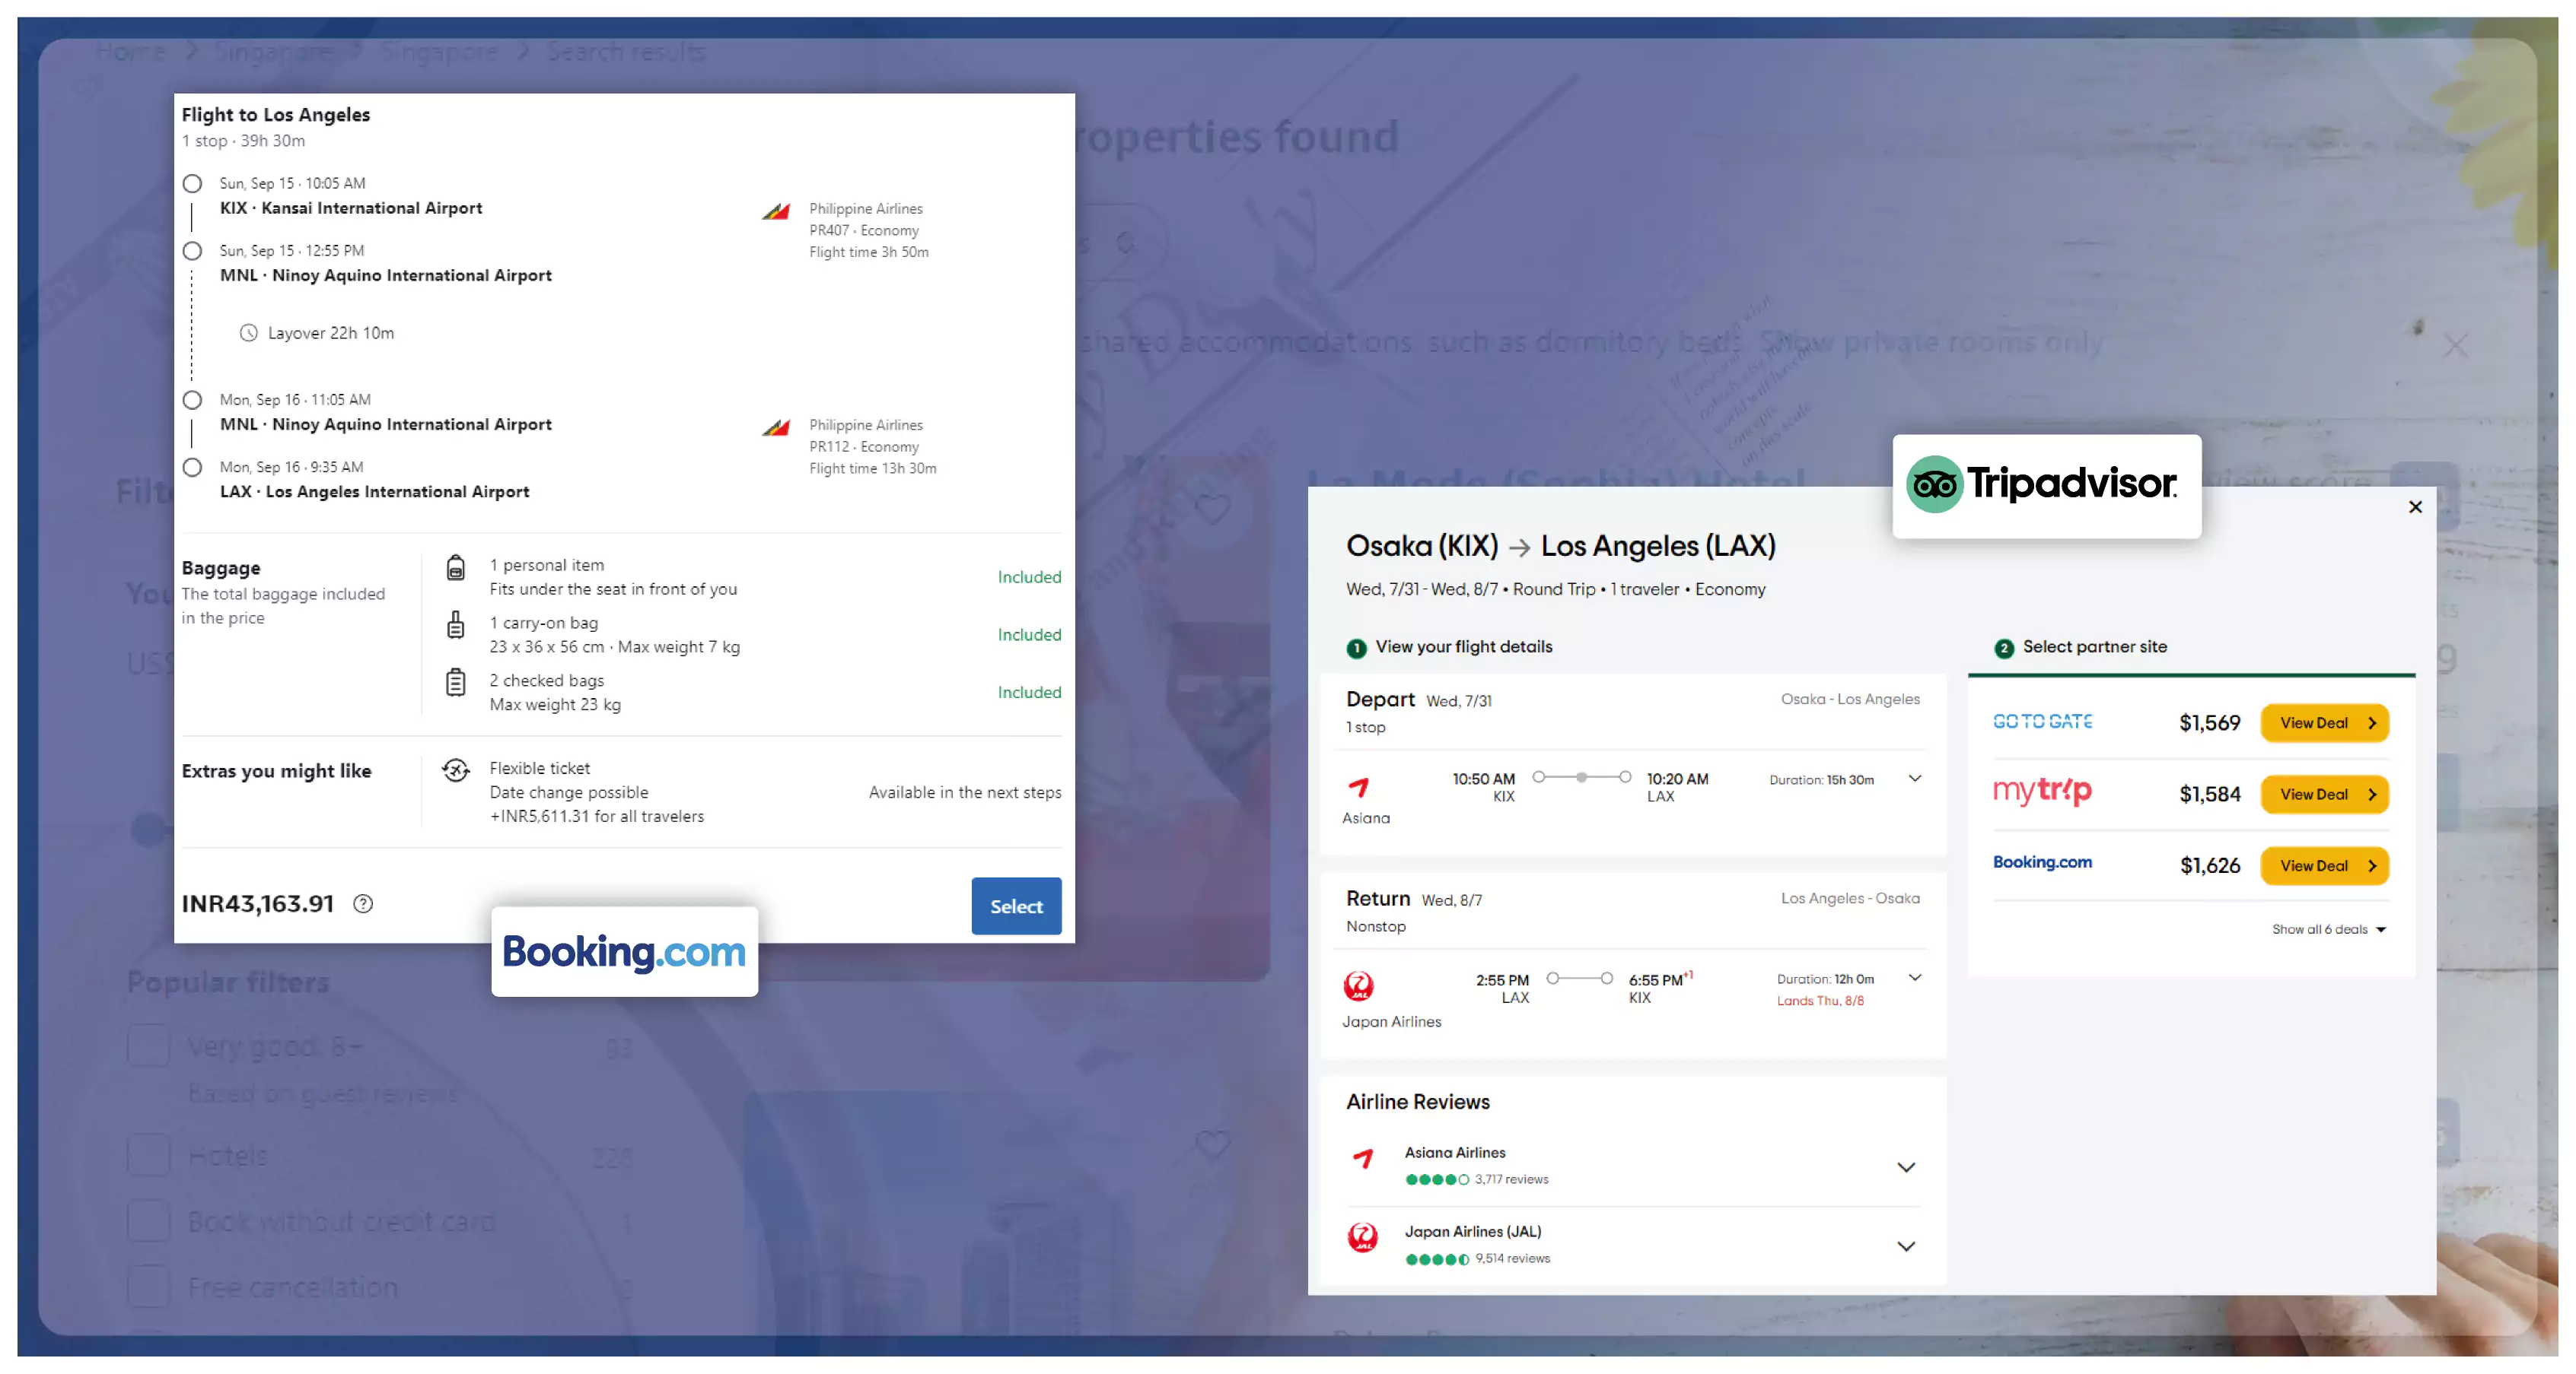Open the Search results breadcrumb
2576x1374 pixels.
pos(625,51)
